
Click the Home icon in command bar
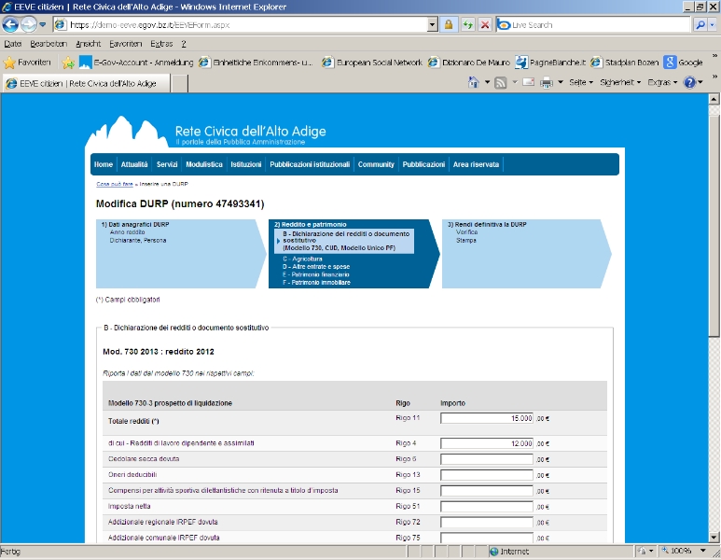(473, 82)
